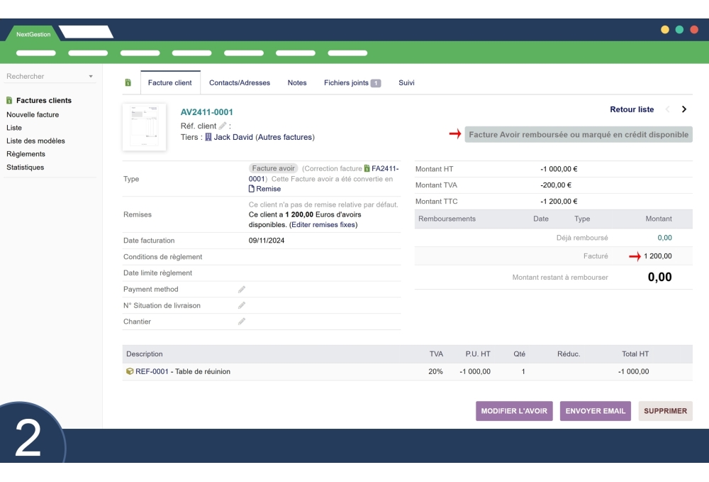Select the Suivi tab
The width and height of the screenshot is (709, 482).
point(406,83)
